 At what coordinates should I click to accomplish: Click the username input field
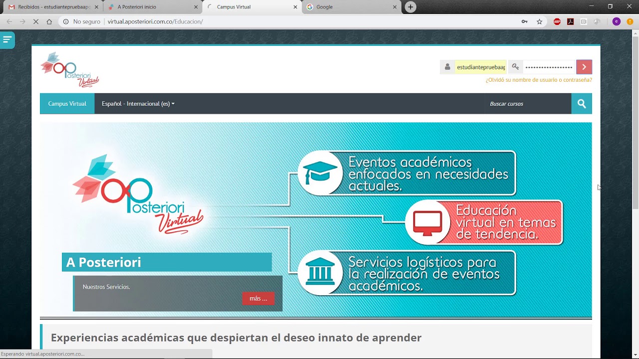481,67
